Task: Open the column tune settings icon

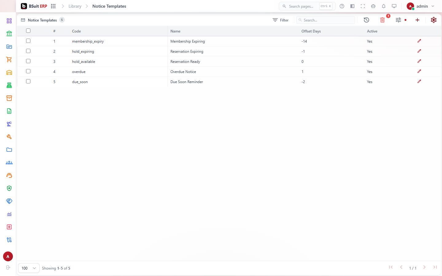Action: point(398,20)
